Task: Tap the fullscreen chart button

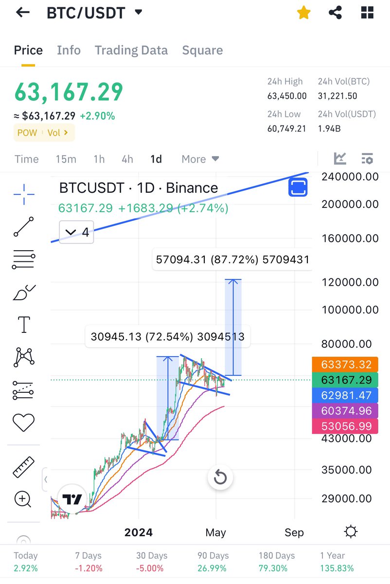Action: [298, 187]
